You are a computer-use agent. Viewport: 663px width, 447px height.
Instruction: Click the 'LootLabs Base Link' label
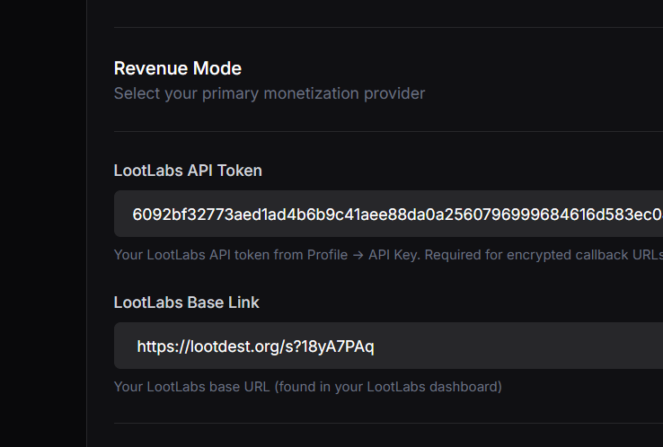(187, 302)
